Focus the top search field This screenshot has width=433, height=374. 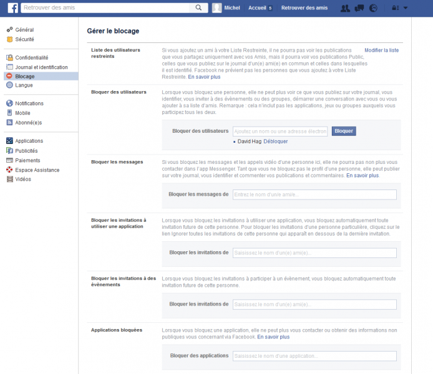105,7
